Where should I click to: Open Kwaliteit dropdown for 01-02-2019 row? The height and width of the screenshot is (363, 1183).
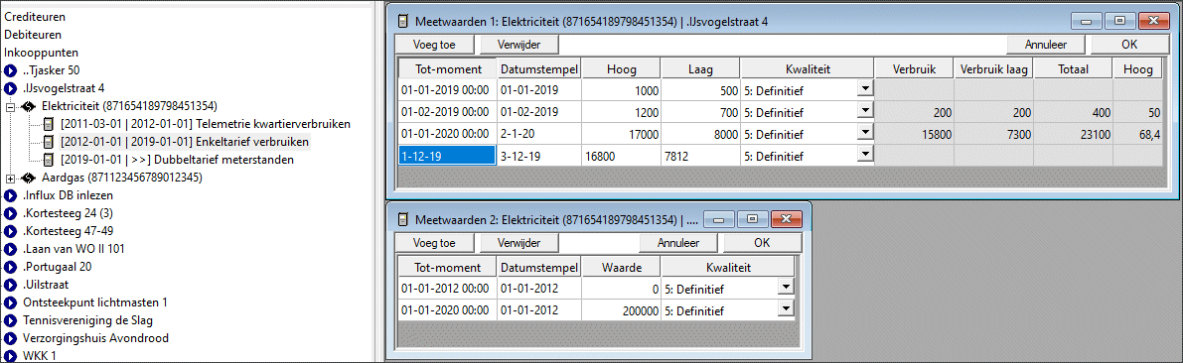tap(865, 111)
